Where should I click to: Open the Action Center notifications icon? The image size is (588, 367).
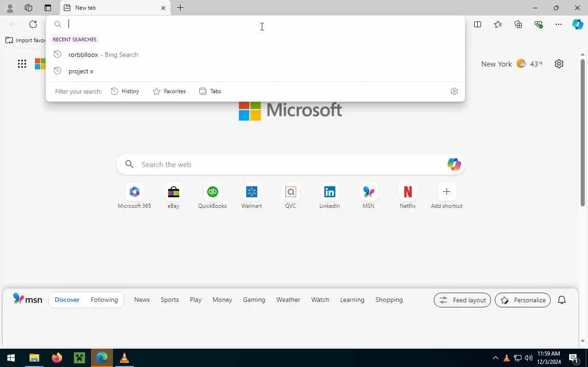pos(573,358)
